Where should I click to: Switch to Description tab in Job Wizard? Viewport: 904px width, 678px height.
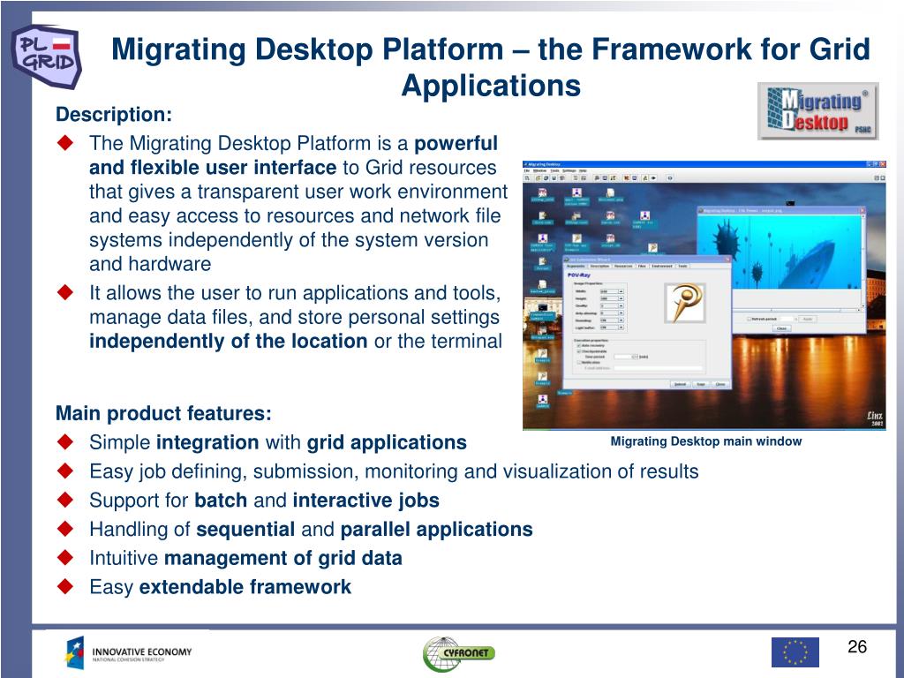coord(599,266)
